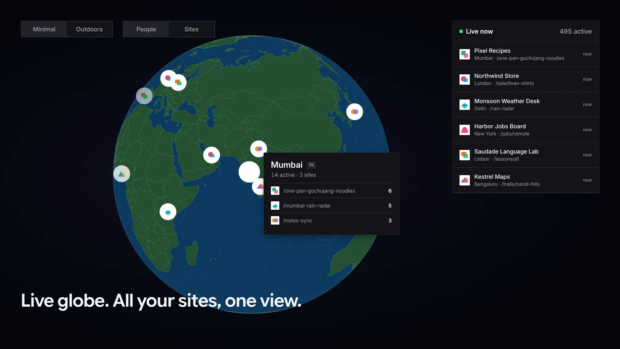Screen dimensions: 620x349
Task: Open /notes-sync in Mumbai popup
Action: pos(331,221)
